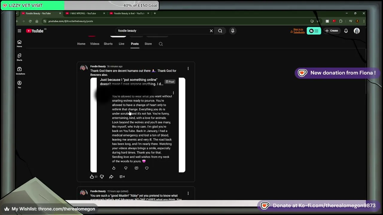Dislike the 56 minutes ago post
Image resolution: width=383 pixels, height=215 pixels.
tap(102, 177)
